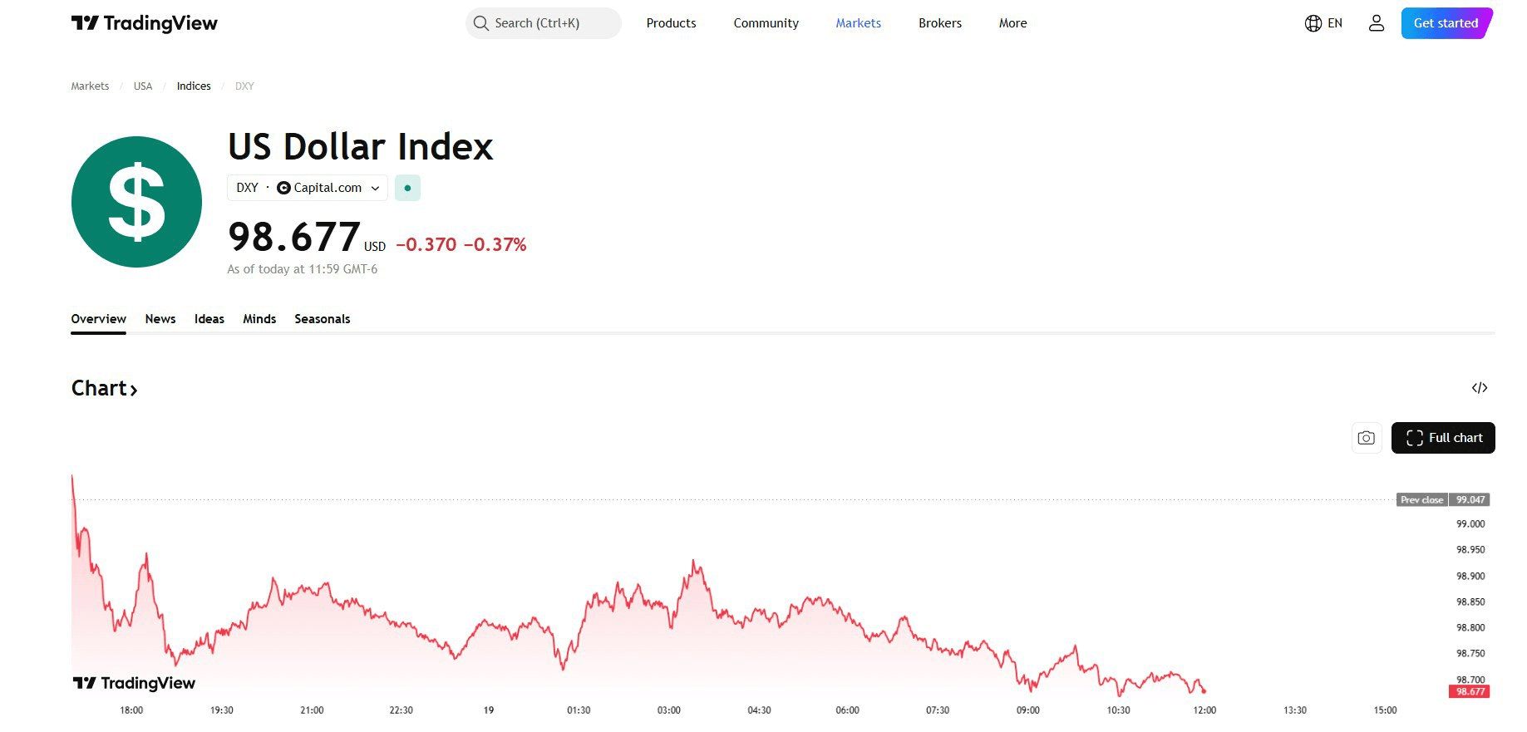This screenshot has height=732, width=1527.
Task: Go to the Indices breadcrumb link
Action: tap(194, 86)
